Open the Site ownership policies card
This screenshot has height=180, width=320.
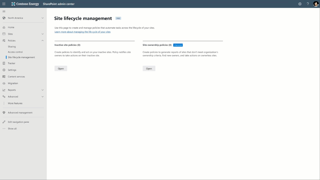click(149, 69)
